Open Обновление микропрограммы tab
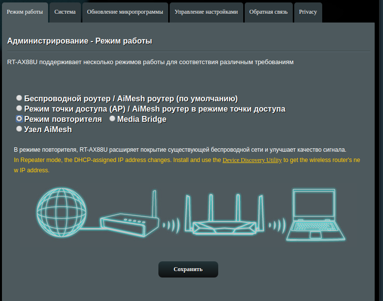 pos(125,12)
